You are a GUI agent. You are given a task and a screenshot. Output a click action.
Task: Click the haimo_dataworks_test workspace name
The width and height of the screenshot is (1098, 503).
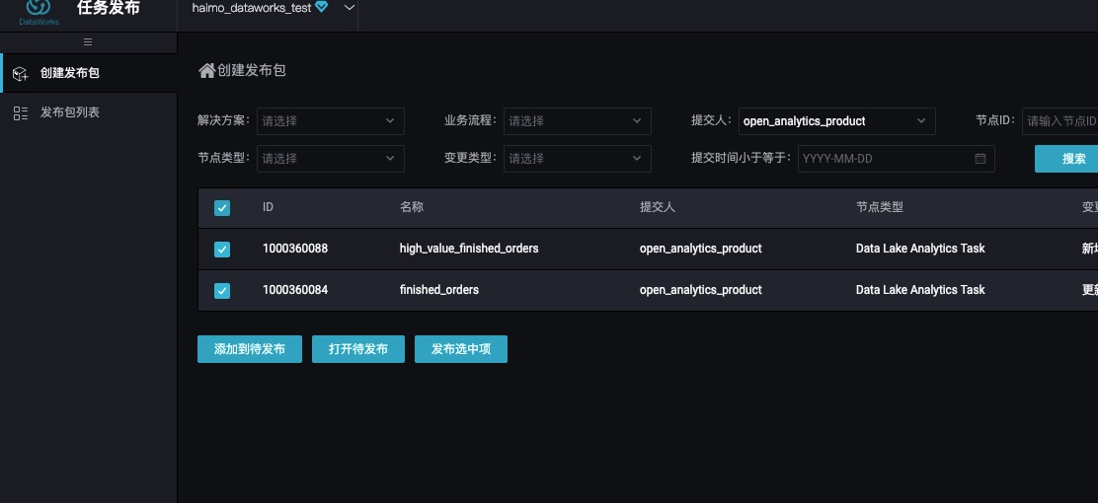click(252, 8)
